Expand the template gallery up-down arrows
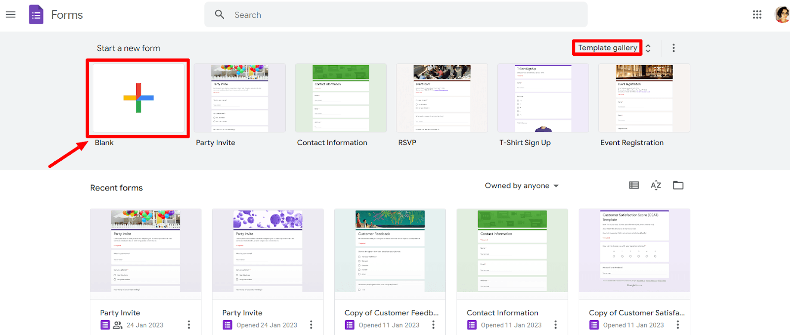This screenshot has width=790, height=335. click(648, 48)
